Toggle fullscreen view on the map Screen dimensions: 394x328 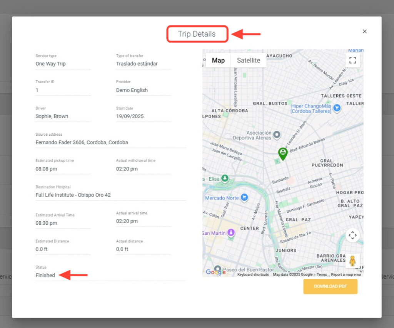(x=352, y=60)
